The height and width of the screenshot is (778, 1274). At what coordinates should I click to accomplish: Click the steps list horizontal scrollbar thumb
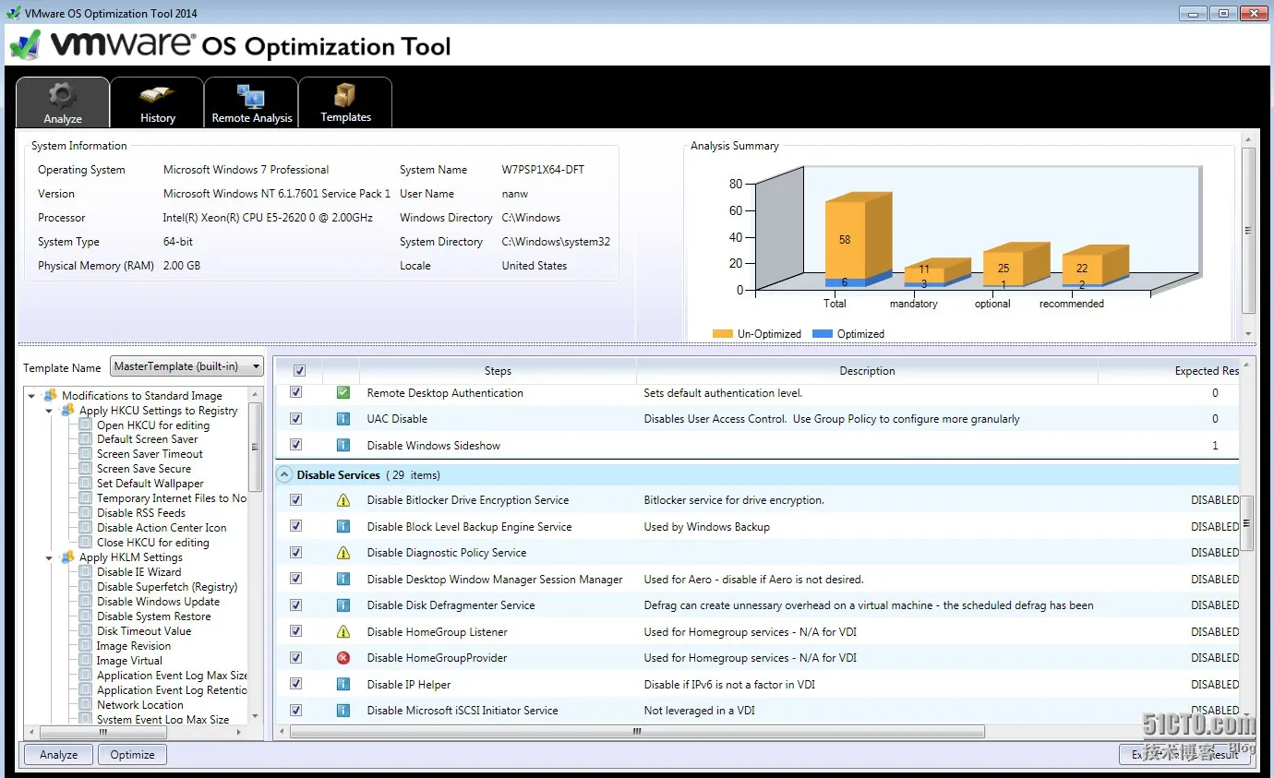(637, 731)
